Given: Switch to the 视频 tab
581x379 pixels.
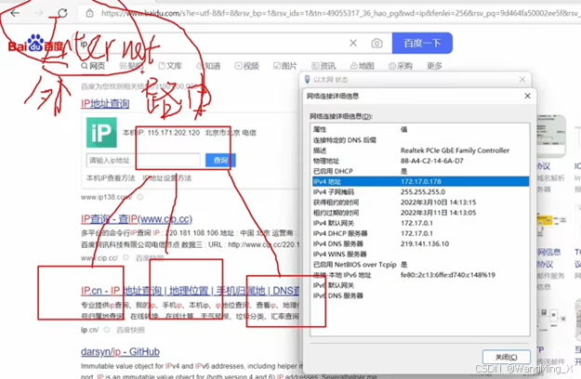Looking at the screenshot, I should click(x=247, y=66).
